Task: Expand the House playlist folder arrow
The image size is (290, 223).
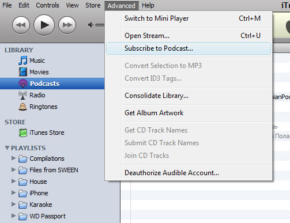Action: pyautogui.click(x=13, y=181)
